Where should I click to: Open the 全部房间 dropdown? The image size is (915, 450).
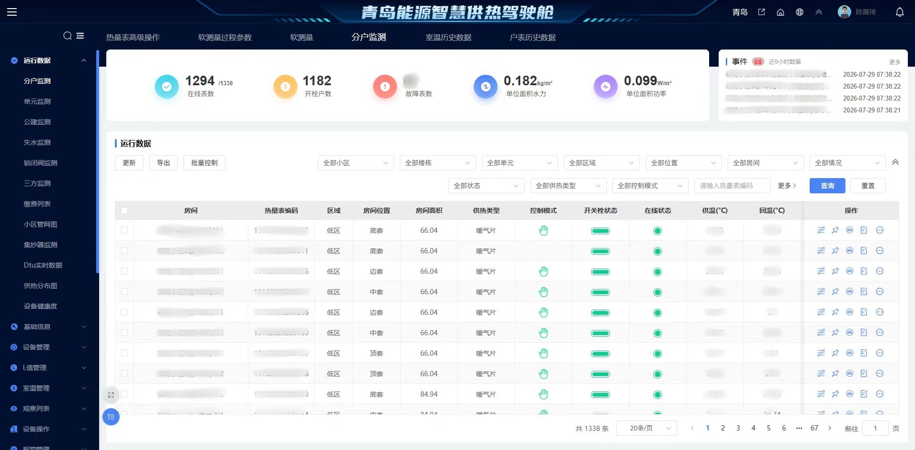[766, 163]
